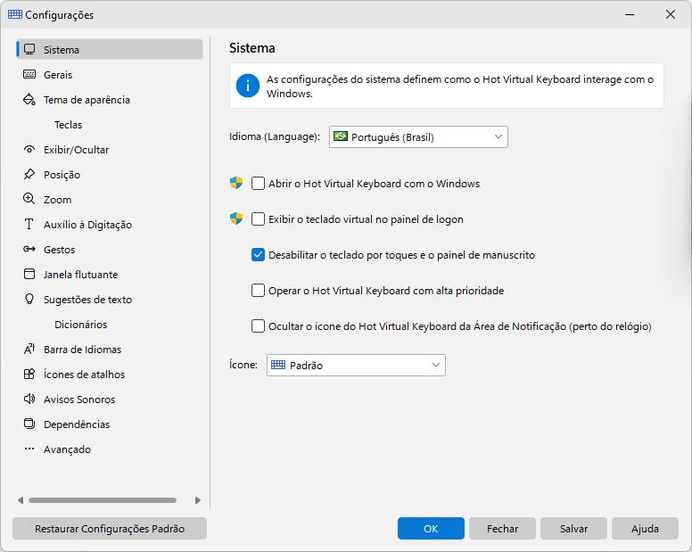
Task: Click the Tema de aparência paint bucket icon
Action: 29,99
